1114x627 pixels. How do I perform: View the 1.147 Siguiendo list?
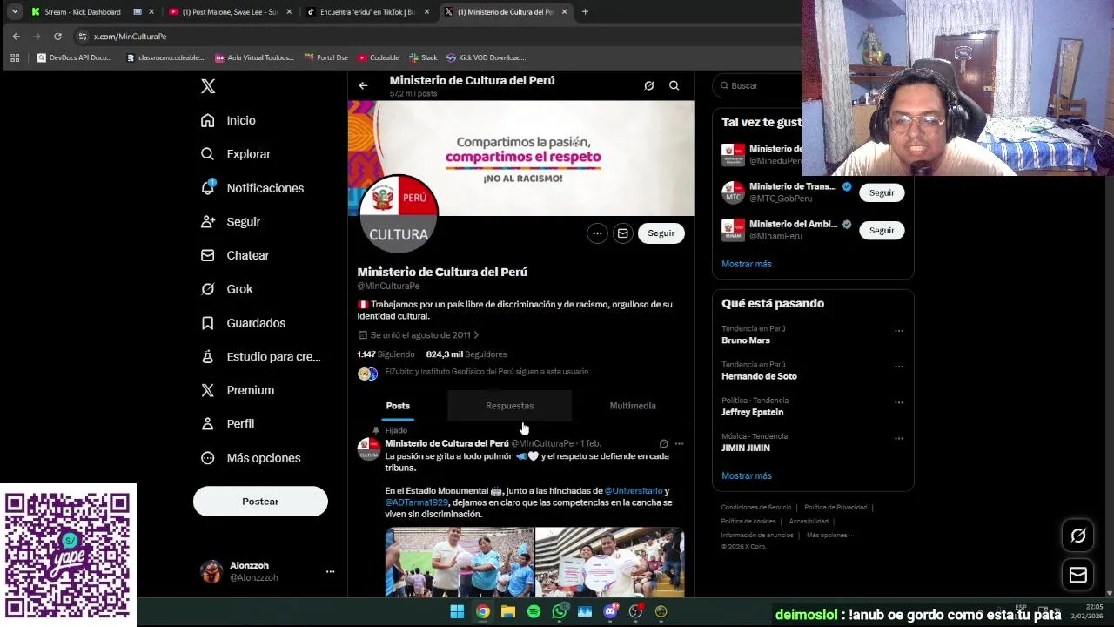[386, 354]
